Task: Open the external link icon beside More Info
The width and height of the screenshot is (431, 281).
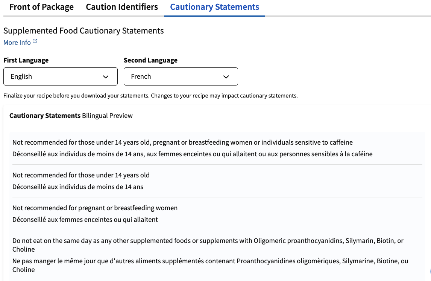Action: [35, 41]
